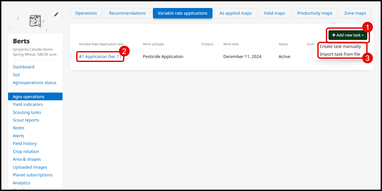Select Create task manually option
This screenshot has width=382, height=191.
tap(340, 47)
